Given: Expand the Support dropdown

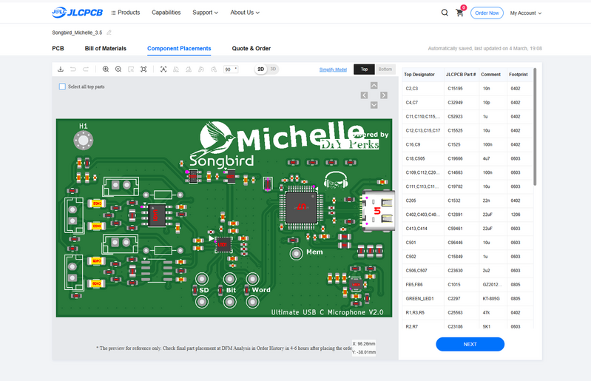Looking at the screenshot, I should tap(206, 13).
